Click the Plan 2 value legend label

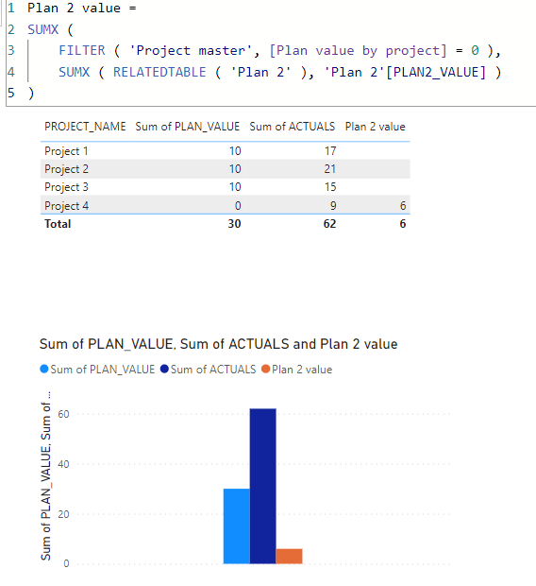302,370
